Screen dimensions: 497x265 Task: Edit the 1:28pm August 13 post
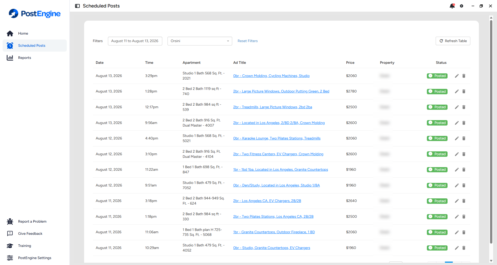point(457,91)
